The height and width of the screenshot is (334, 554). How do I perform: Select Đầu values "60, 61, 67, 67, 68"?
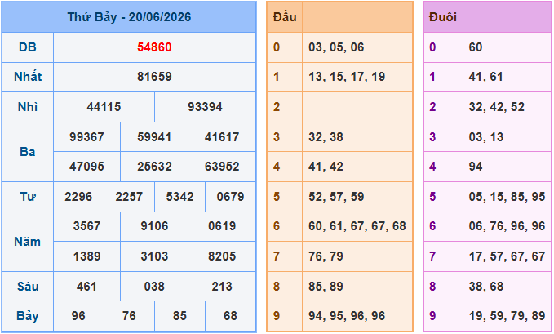click(357, 226)
